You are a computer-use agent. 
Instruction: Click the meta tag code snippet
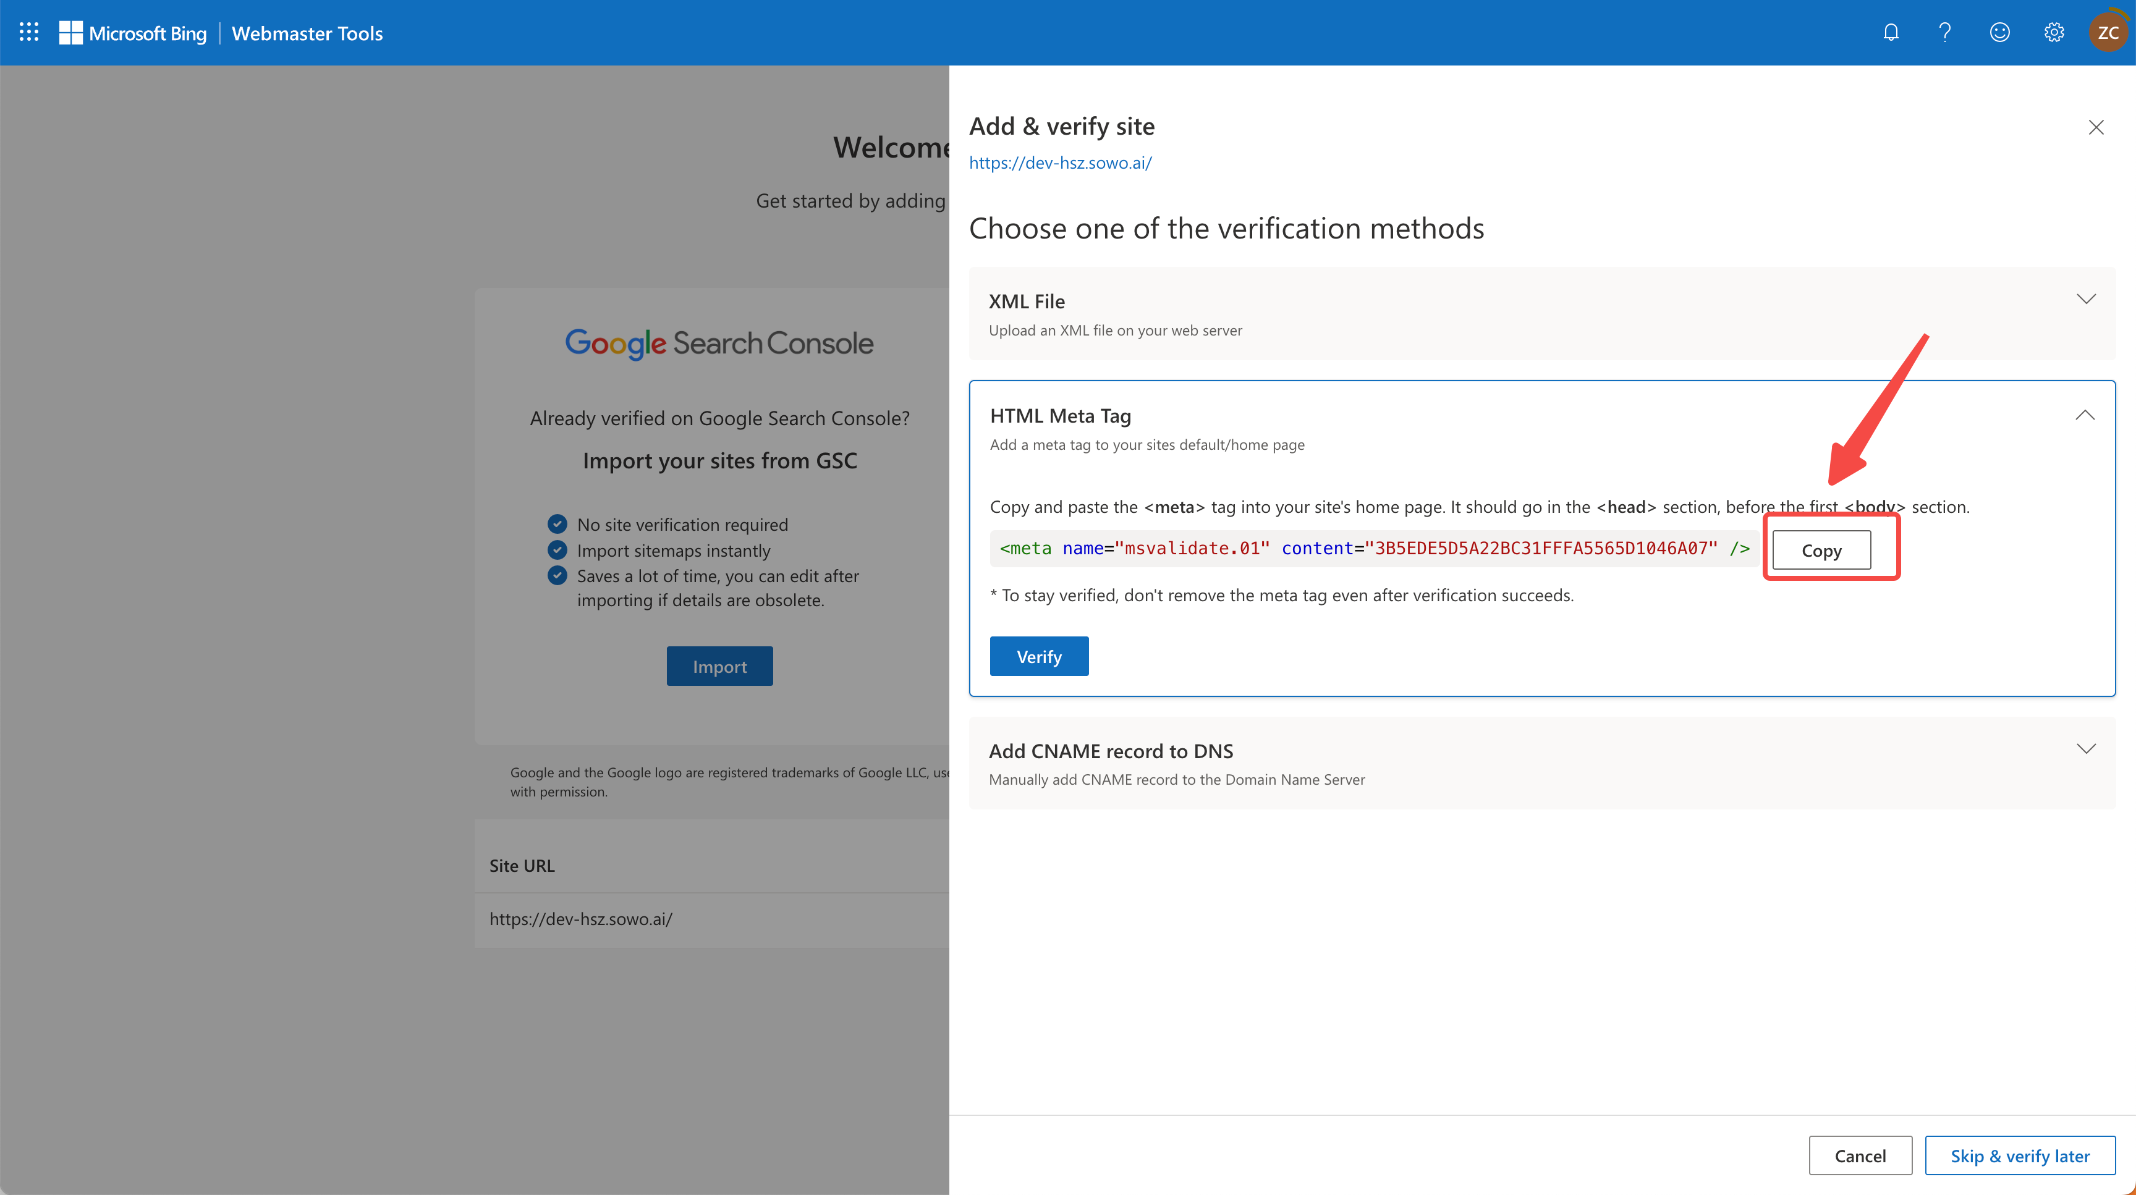[x=1374, y=549]
